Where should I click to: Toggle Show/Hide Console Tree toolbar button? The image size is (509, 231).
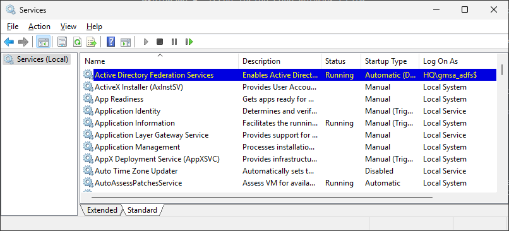pyautogui.click(x=43, y=42)
